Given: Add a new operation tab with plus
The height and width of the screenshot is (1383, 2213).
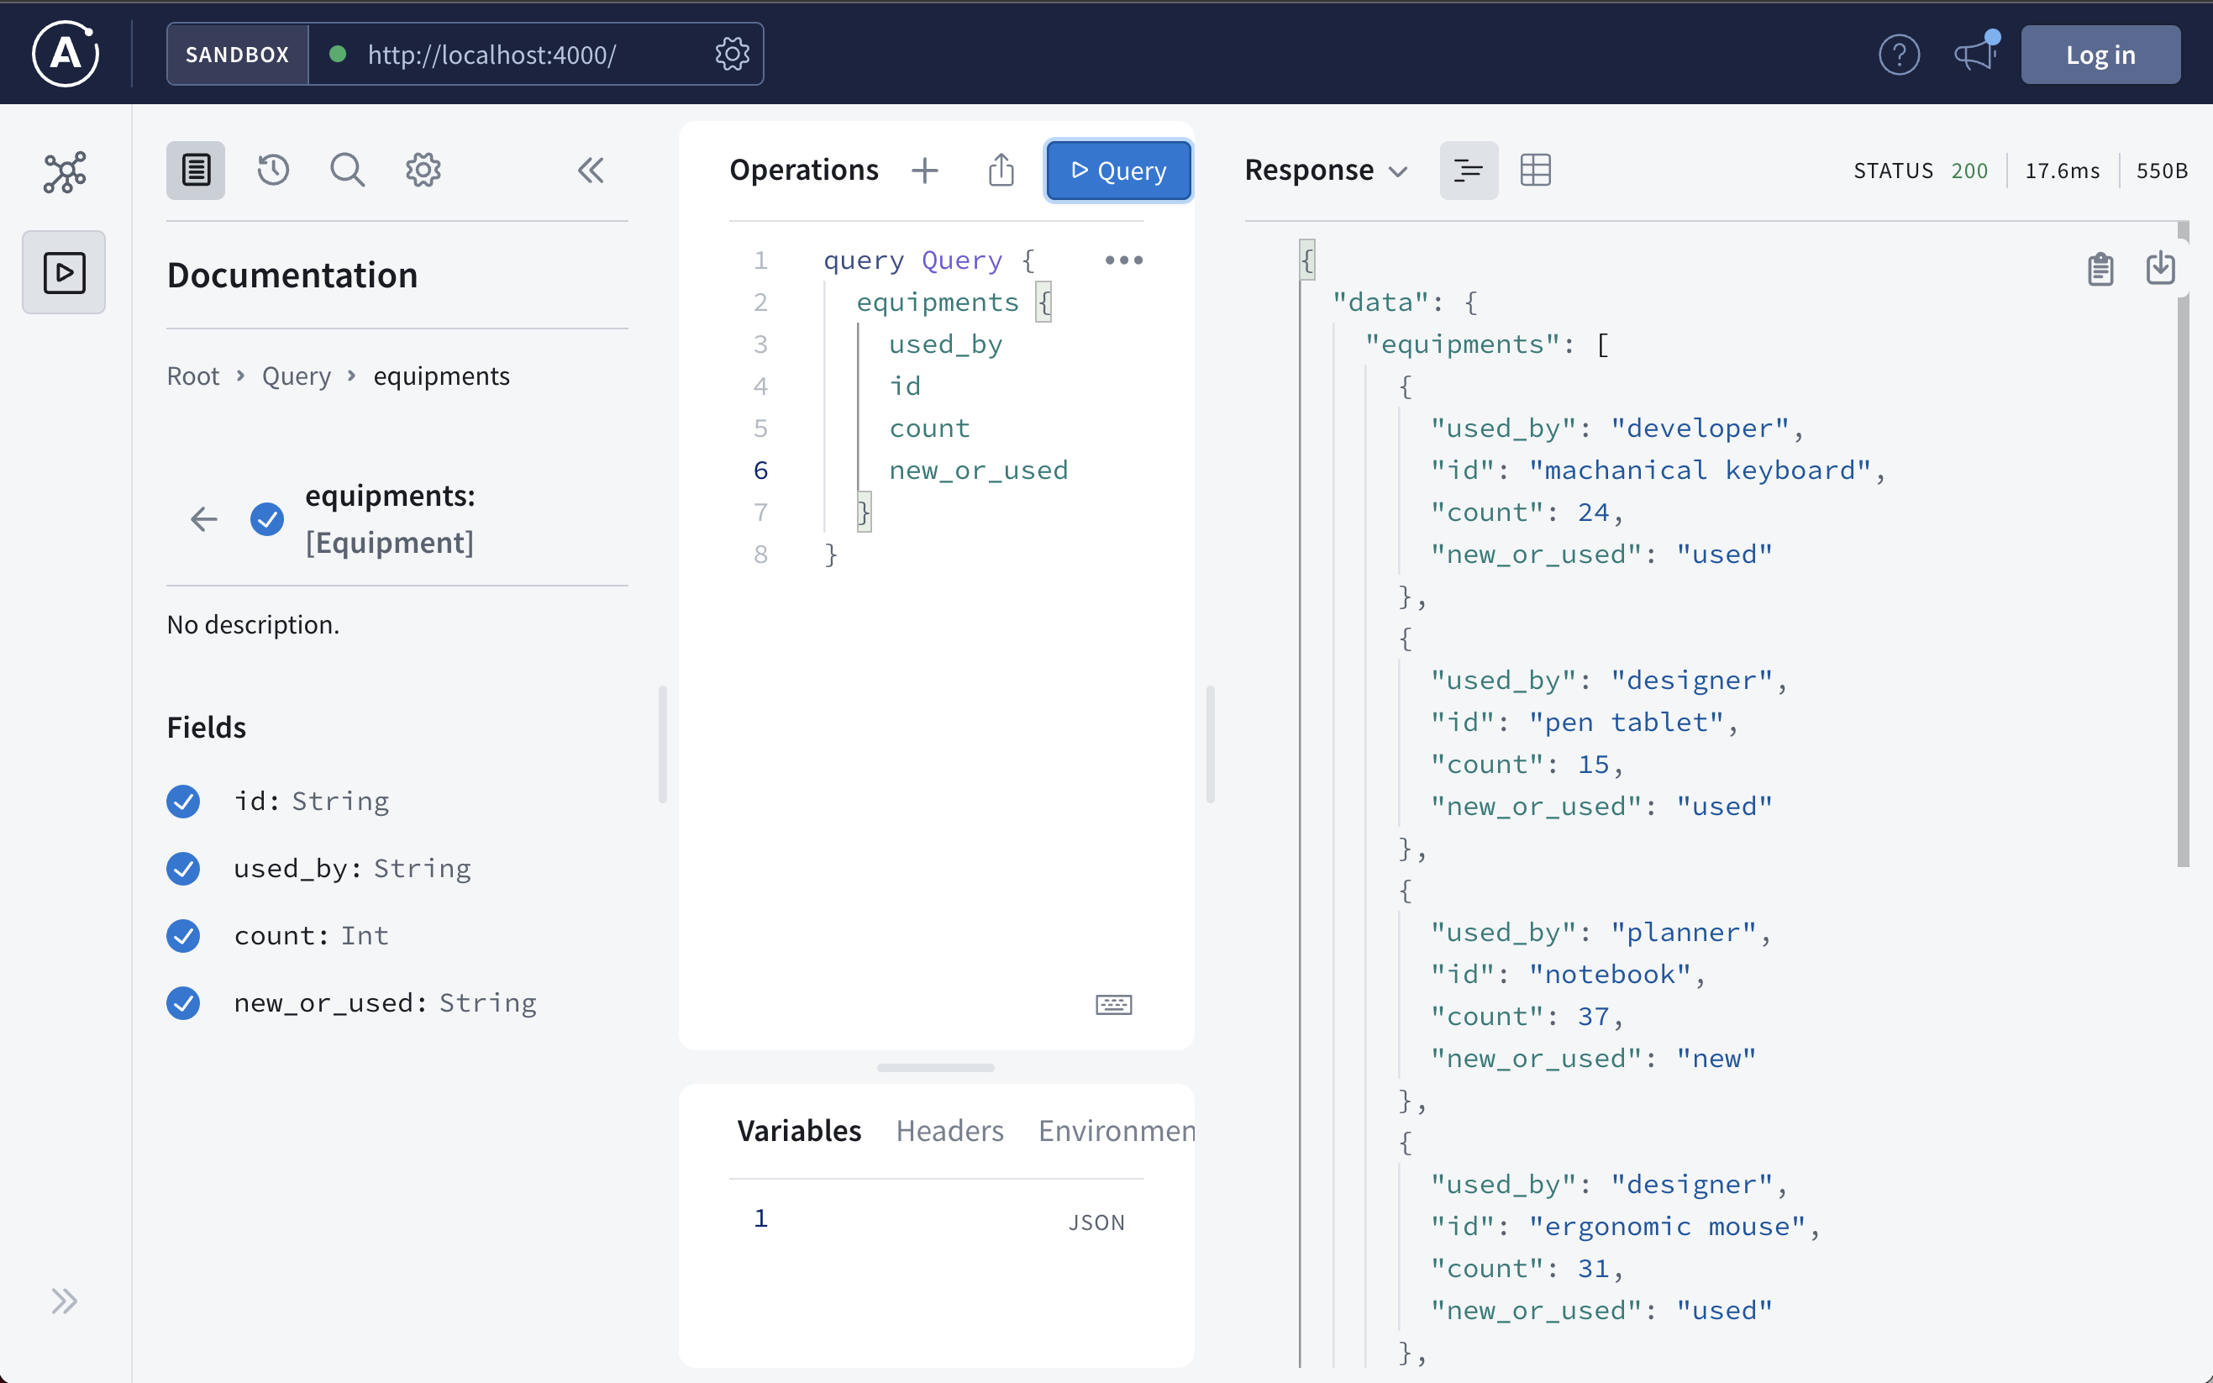Looking at the screenshot, I should [x=924, y=170].
